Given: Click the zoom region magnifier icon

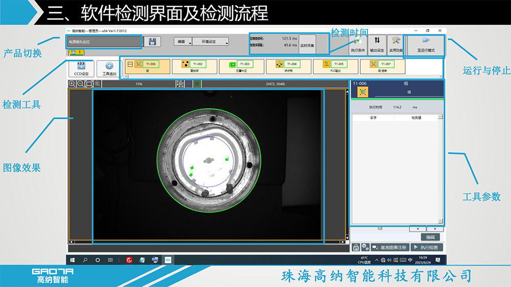Looking at the screenshot, I should coord(97,84).
